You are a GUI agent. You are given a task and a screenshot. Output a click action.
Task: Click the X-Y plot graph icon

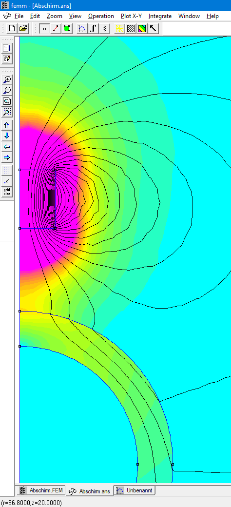click(82, 28)
